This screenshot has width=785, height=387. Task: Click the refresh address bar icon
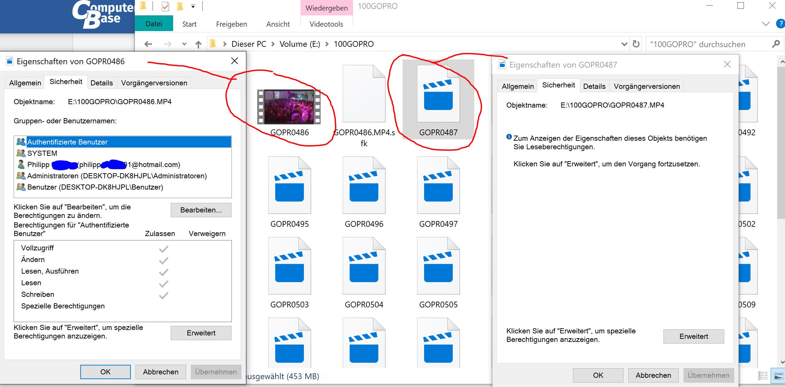tap(636, 44)
